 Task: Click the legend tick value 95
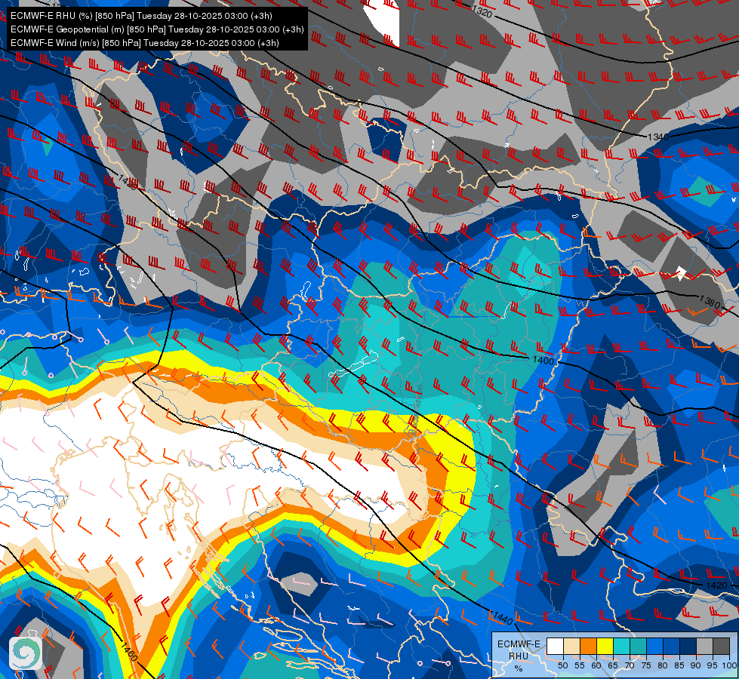pos(713,665)
